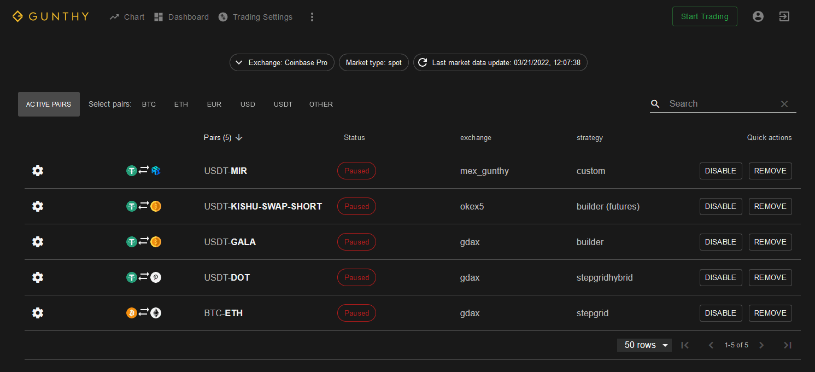
Task: Clear the search field with X icon
Action: pyautogui.click(x=784, y=104)
